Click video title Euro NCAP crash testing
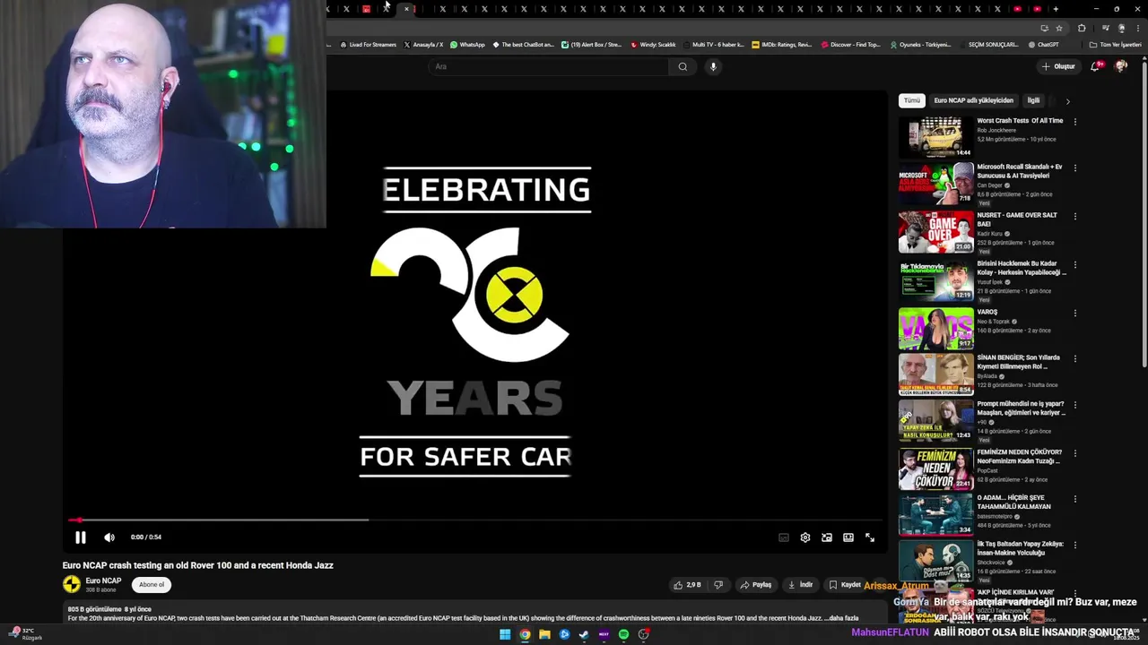 197,565
